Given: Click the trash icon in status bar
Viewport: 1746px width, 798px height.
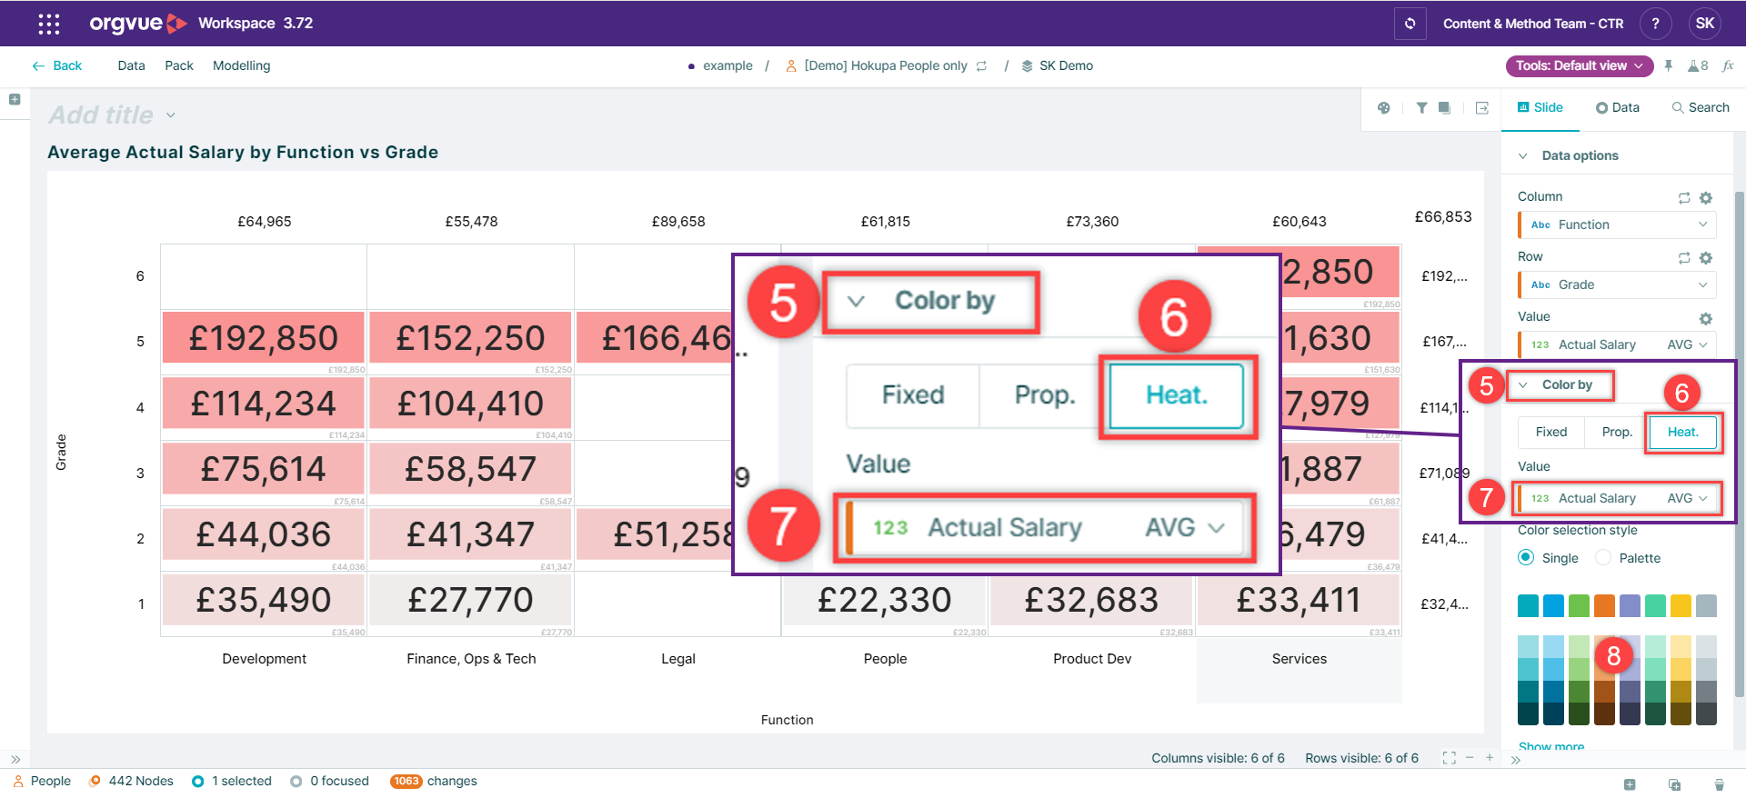Looking at the screenshot, I should 1719,784.
